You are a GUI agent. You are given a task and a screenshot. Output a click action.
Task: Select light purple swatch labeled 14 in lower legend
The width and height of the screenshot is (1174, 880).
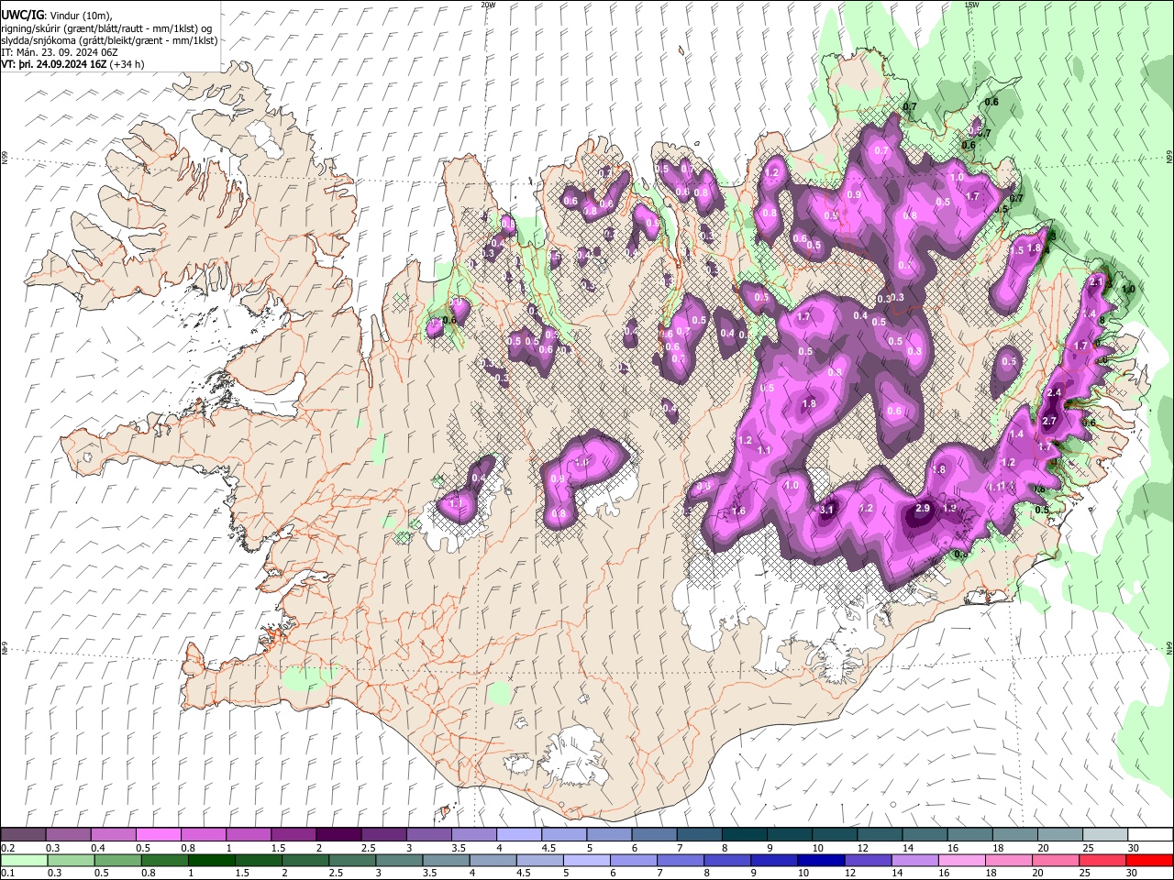click(914, 860)
